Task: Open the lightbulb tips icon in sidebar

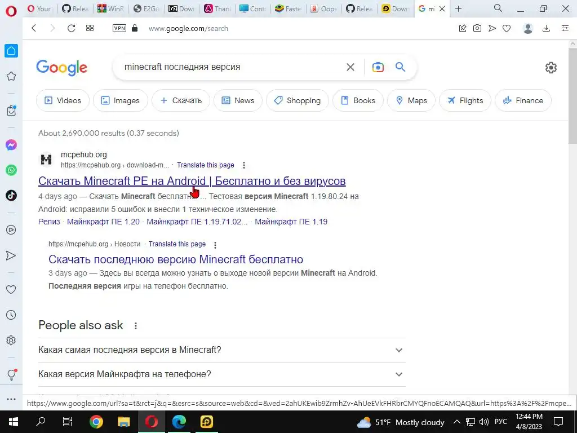Action: (11, 374)
